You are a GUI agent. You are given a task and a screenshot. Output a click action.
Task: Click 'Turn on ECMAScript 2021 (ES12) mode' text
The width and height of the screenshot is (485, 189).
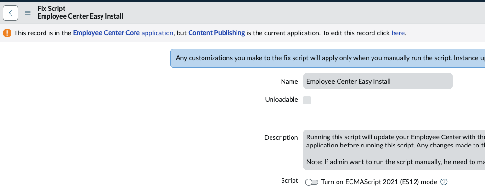[379, 182]
